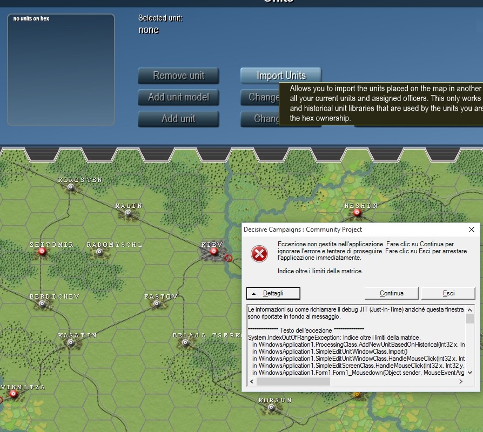Select the Radomyschl city marker
This screenshot has height=432, width=483.
[99, 252]
